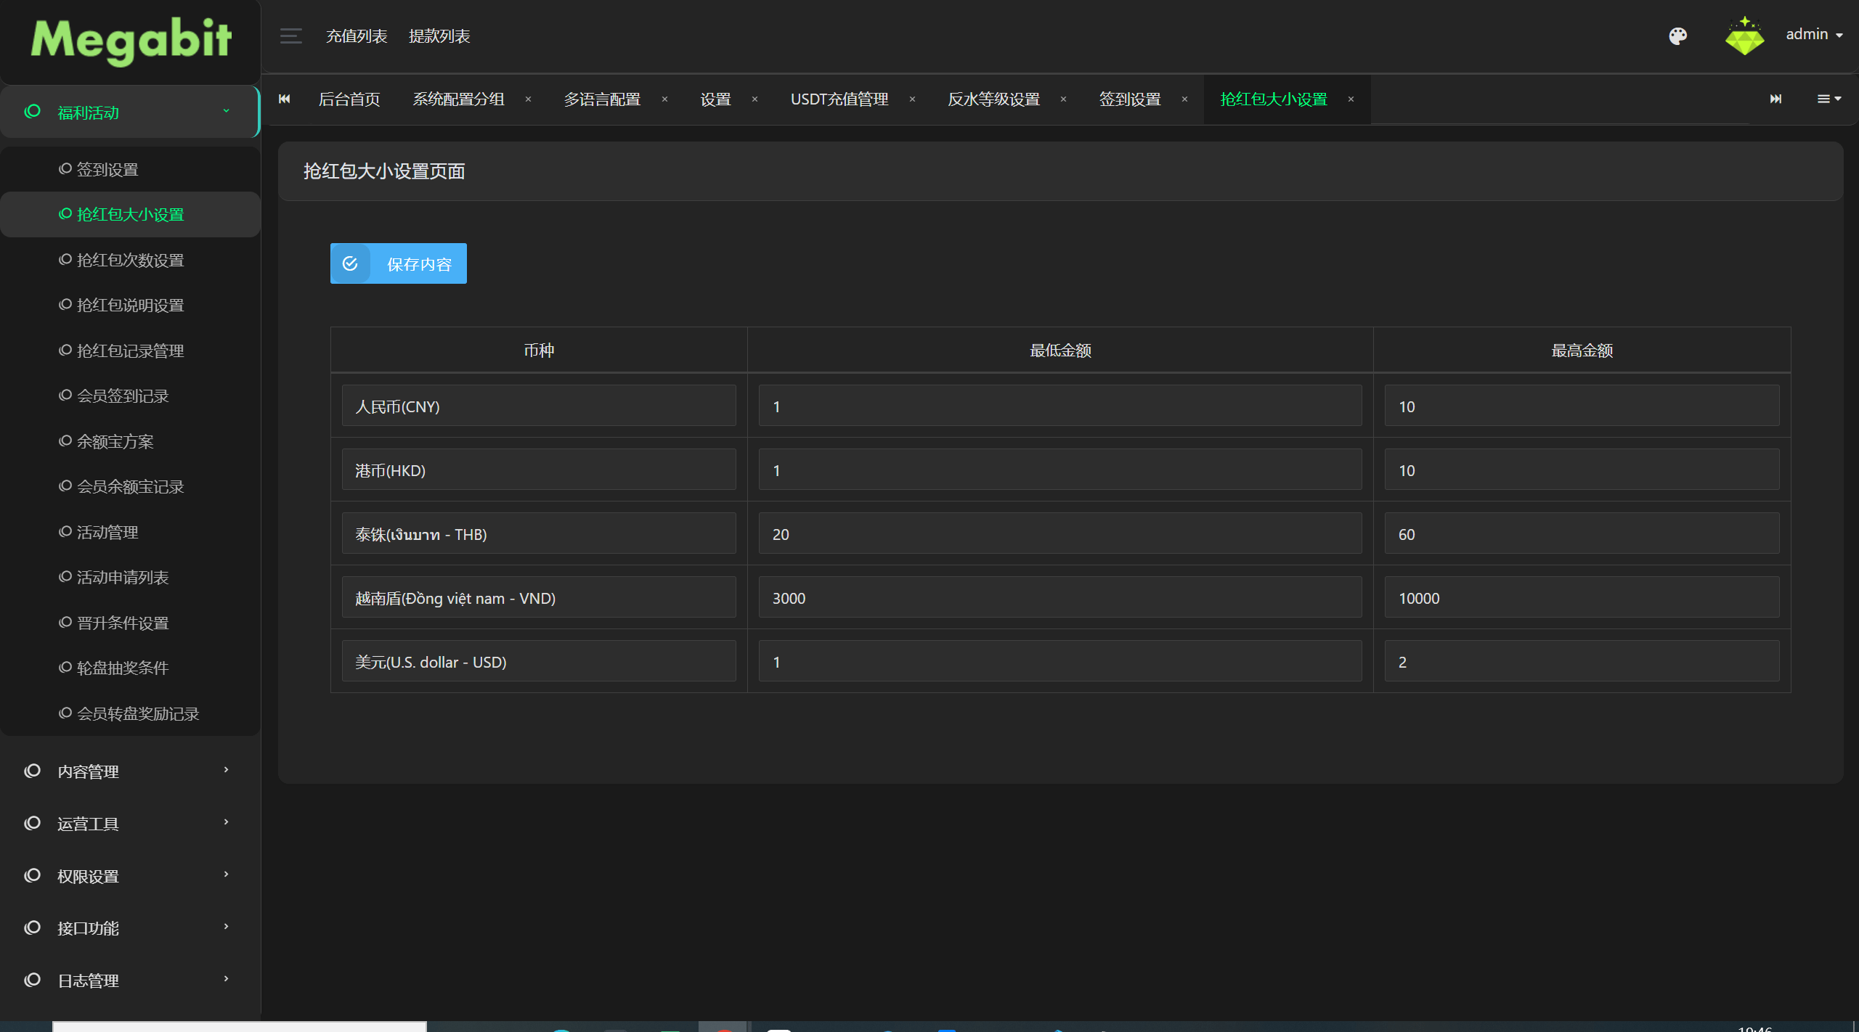Select 抢红包大小设置 in sidebar
The height and width of the screenshot is (1032, 1859).
[130, 214]
